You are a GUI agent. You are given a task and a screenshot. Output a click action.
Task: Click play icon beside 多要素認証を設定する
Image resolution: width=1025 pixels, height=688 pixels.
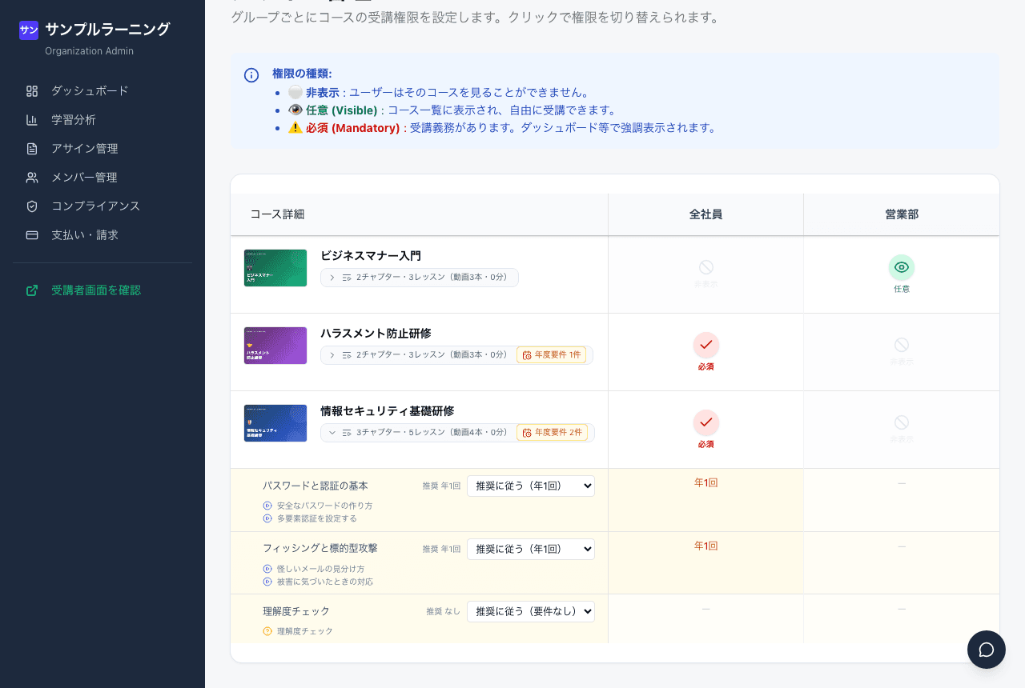tap(267, 518)
